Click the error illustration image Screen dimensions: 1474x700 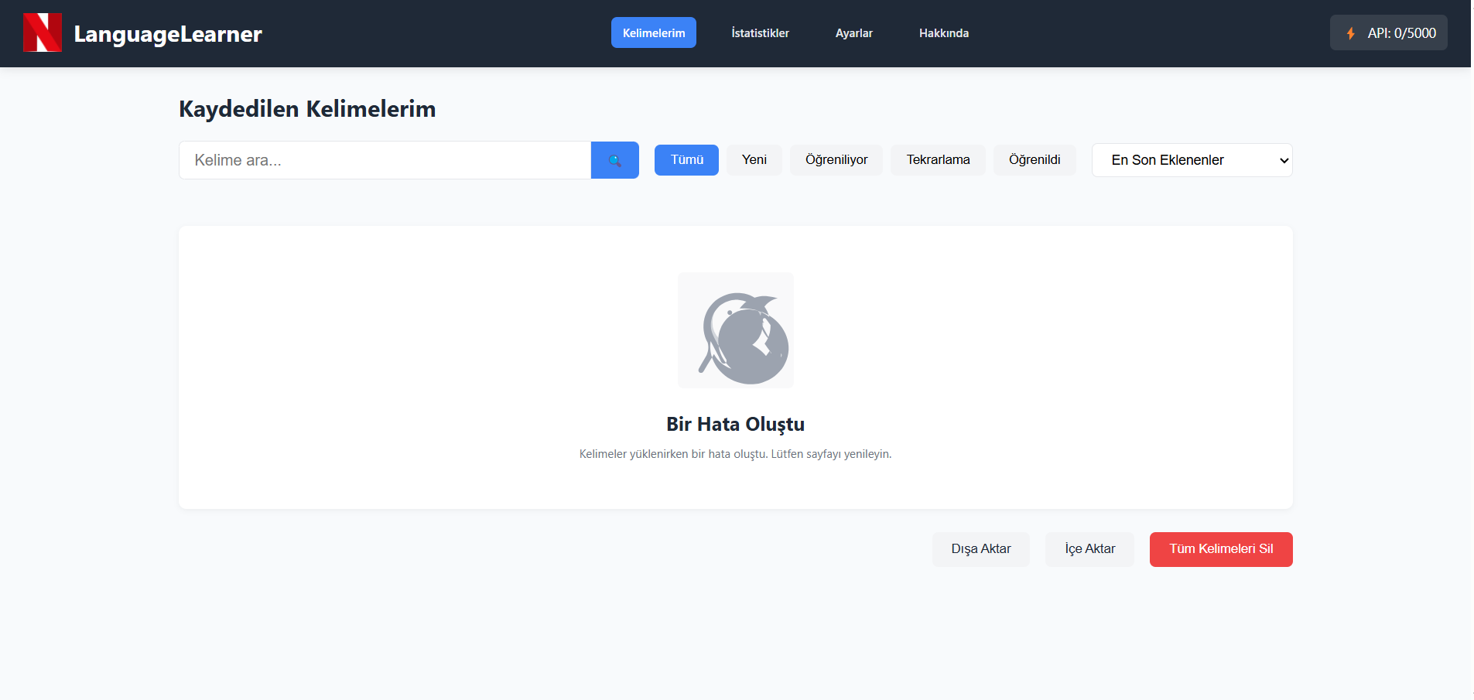coord(735,330)
